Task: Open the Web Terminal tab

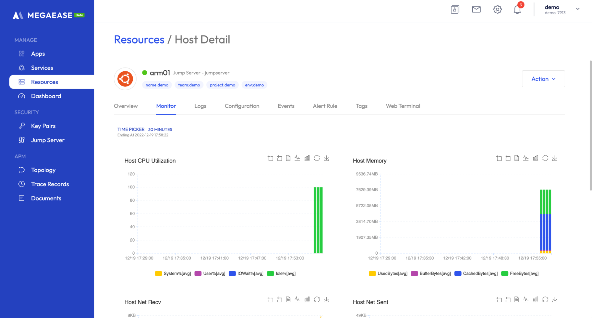Action: [x=403, y=106]
